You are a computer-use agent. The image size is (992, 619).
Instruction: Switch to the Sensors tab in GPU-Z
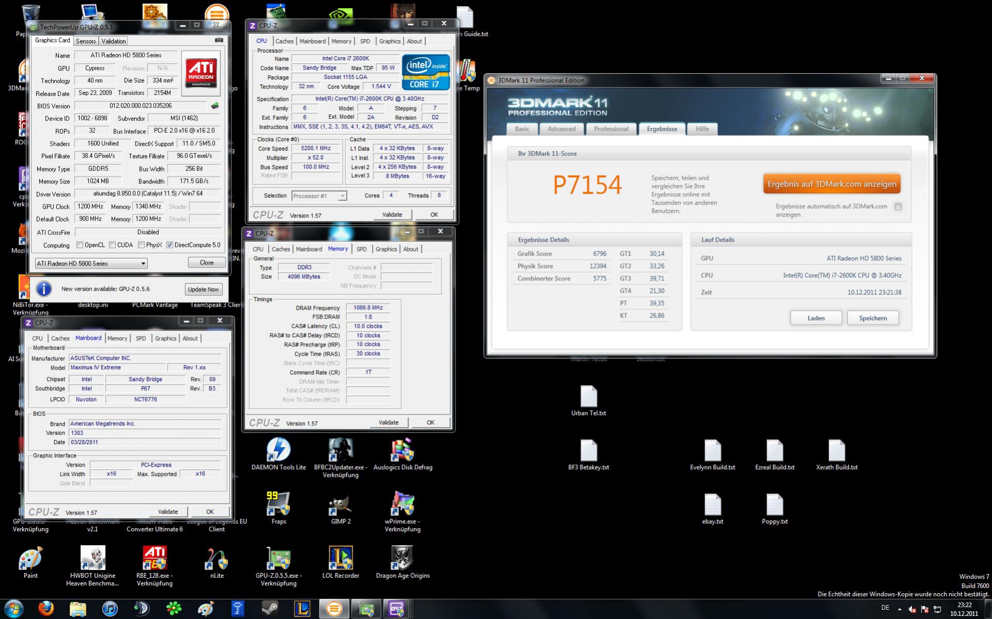[86, 41]
